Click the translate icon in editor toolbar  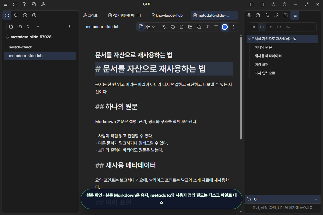[164, 27]
